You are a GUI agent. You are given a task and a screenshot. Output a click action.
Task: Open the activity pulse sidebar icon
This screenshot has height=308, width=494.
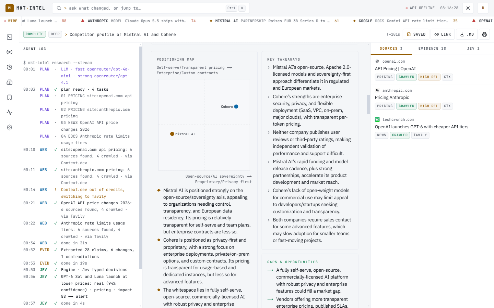coord(10,112)
